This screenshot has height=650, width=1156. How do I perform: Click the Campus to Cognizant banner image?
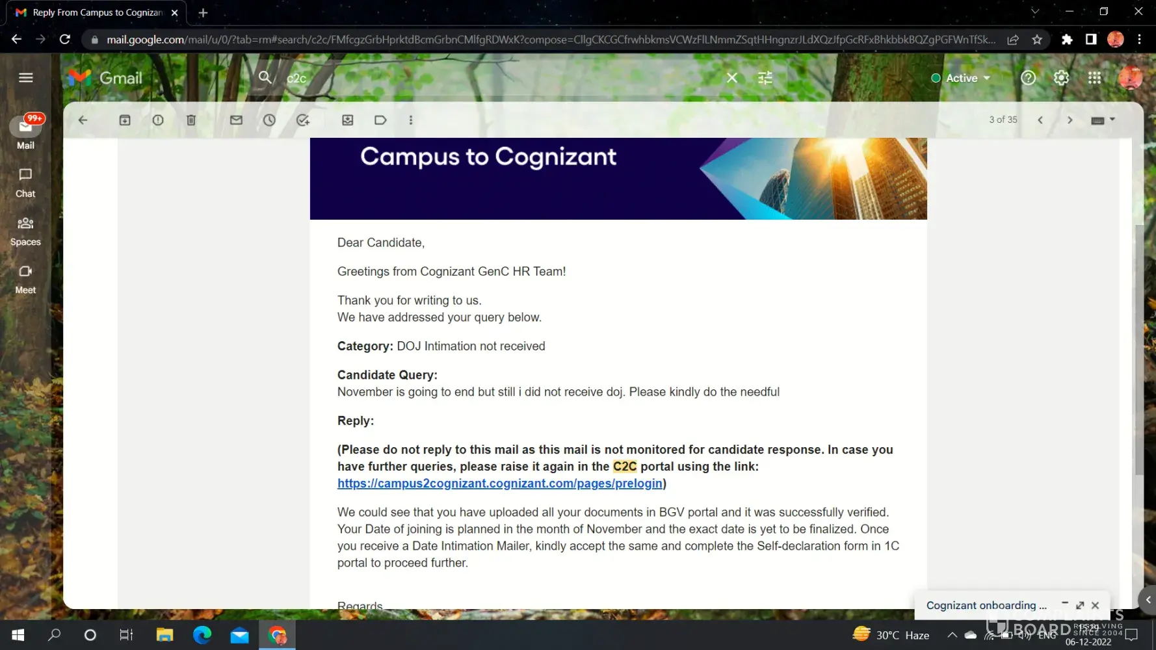click(x=618, y=179)
